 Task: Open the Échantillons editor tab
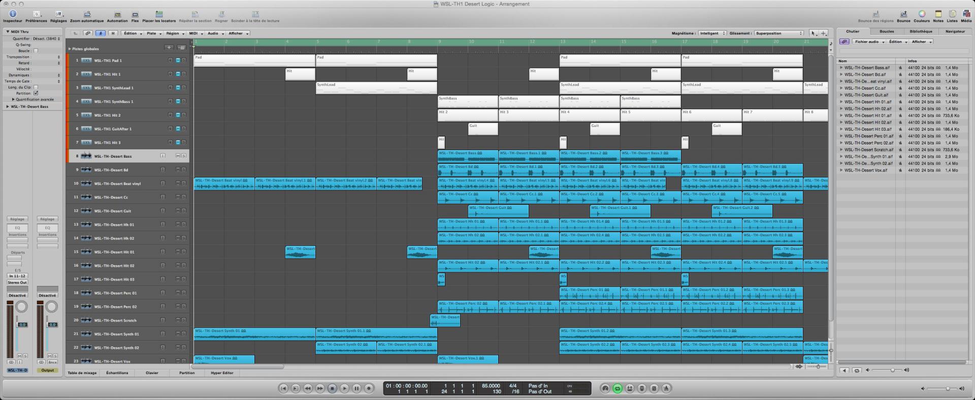[x=117, y=373]
